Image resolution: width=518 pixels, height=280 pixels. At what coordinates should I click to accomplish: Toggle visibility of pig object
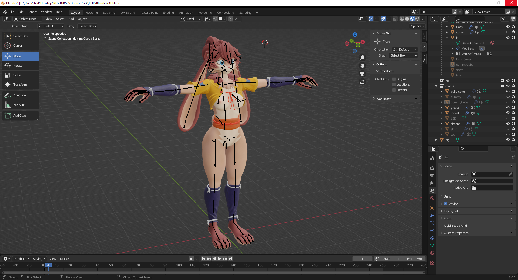pos(508,140)
